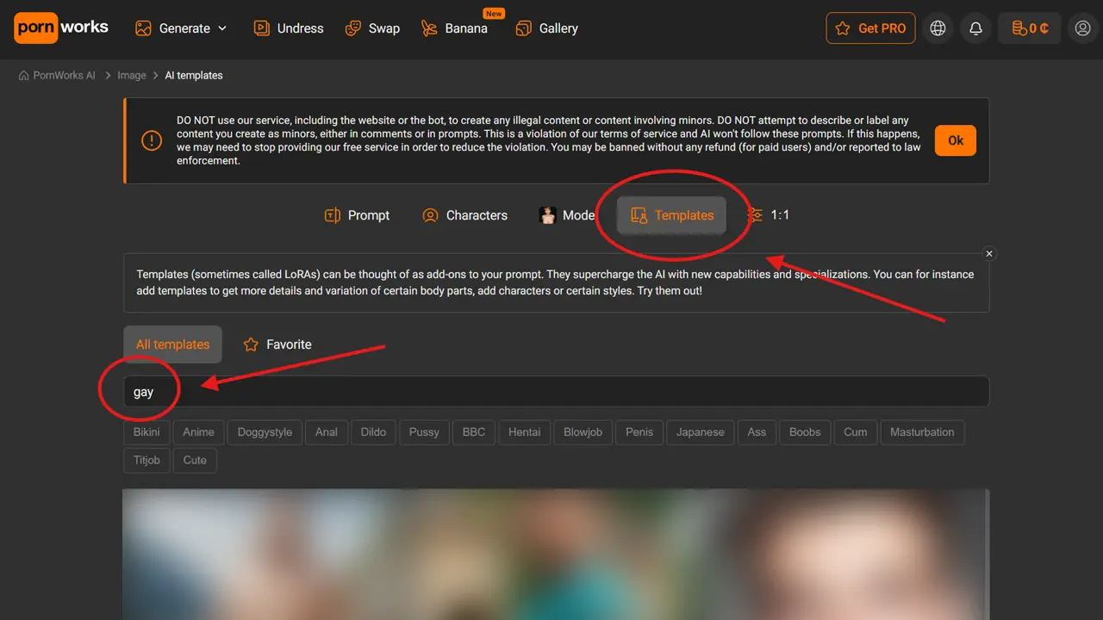Filter by the BBC tag
The width and height of the screenshot is (1103, 620).
474,432
